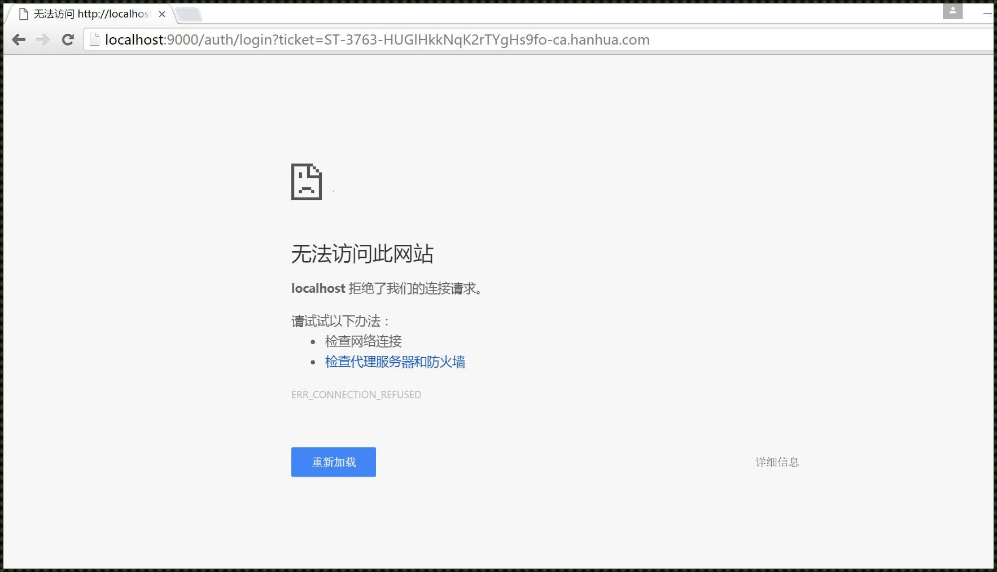Show 详细信息 details
997x572 pixels.
[777, 462]
